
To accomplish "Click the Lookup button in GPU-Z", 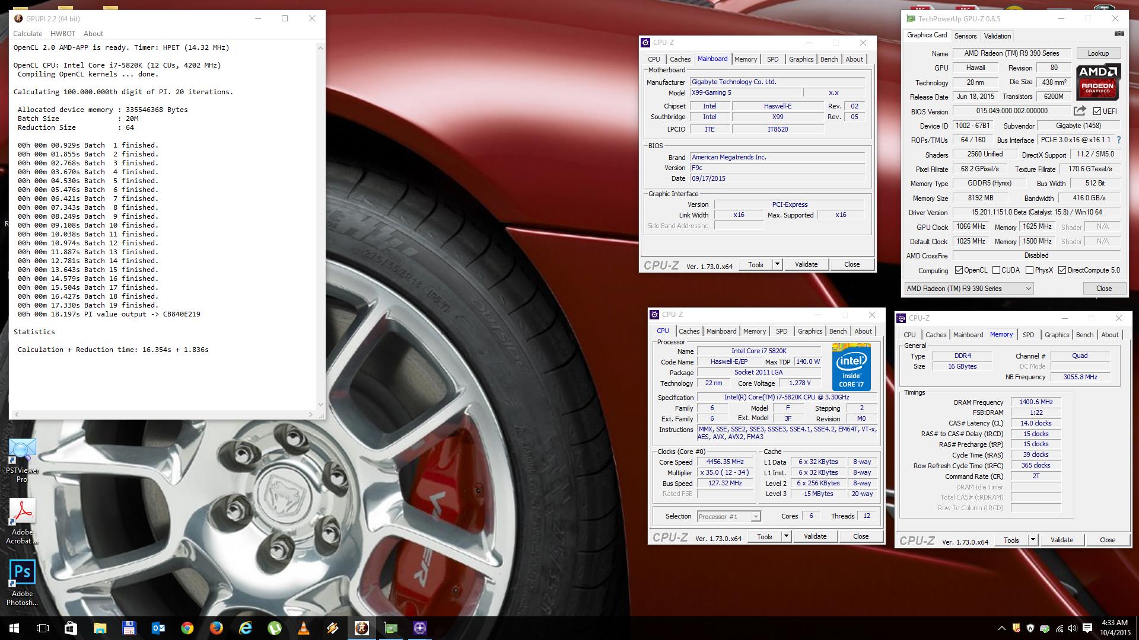I will 1098,53.
